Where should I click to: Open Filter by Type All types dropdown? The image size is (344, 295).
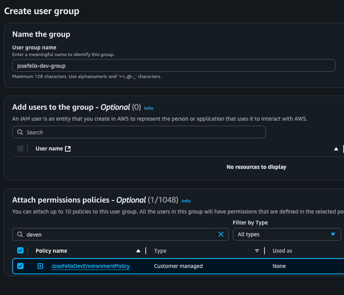coord(287,234)
